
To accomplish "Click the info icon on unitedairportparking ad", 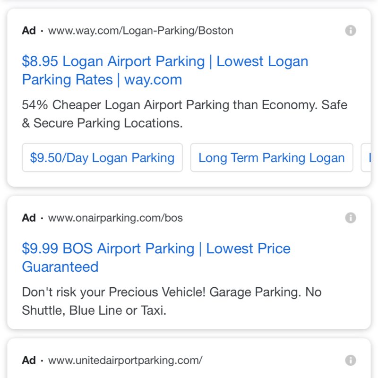I will click(x=350, y=361).
